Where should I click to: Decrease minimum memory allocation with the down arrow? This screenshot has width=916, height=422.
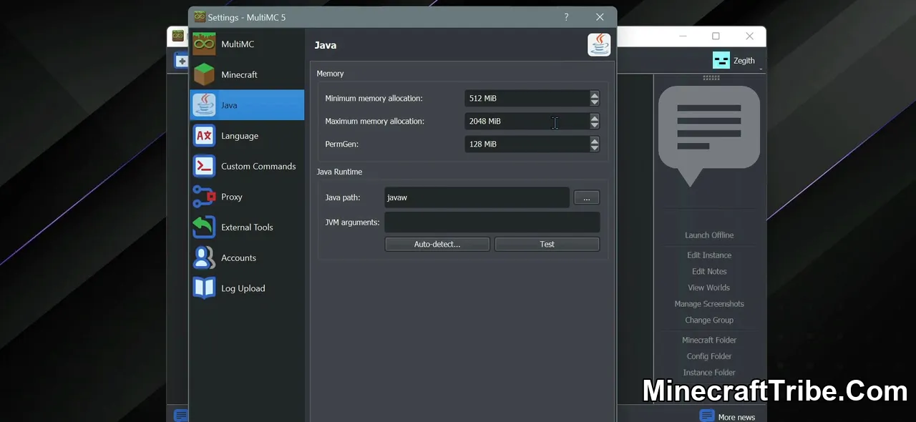[x=595, y=102]
